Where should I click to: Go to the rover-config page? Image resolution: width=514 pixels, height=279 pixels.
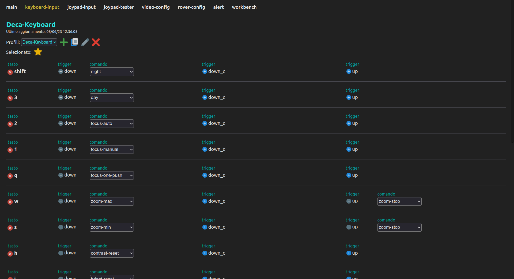pyautogui.click(x=191, y=7)
